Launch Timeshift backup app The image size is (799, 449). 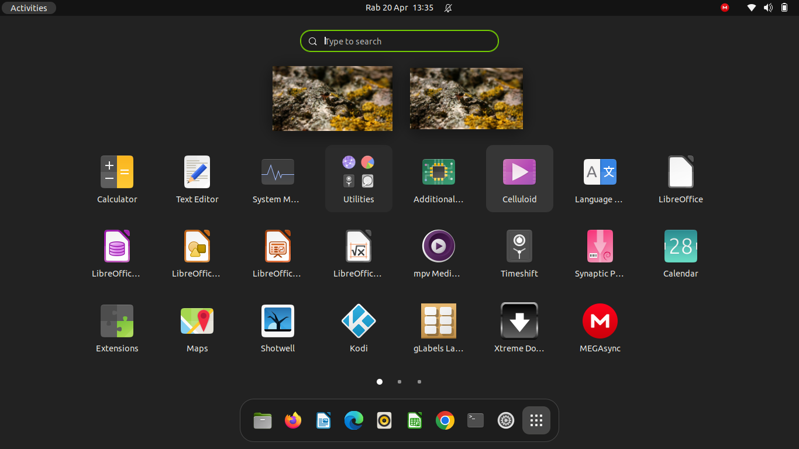click(x=519, y=253)
